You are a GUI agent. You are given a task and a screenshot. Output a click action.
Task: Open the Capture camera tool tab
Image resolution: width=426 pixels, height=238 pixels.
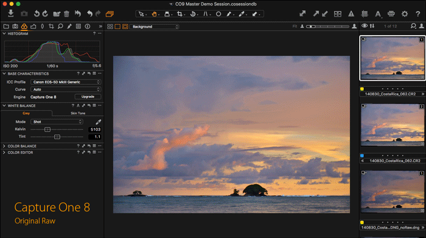click(15, 26)
